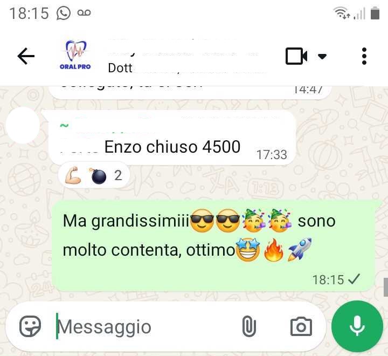Tap the WhatsApp notification icon in status bar

click(x=64, y=13)
